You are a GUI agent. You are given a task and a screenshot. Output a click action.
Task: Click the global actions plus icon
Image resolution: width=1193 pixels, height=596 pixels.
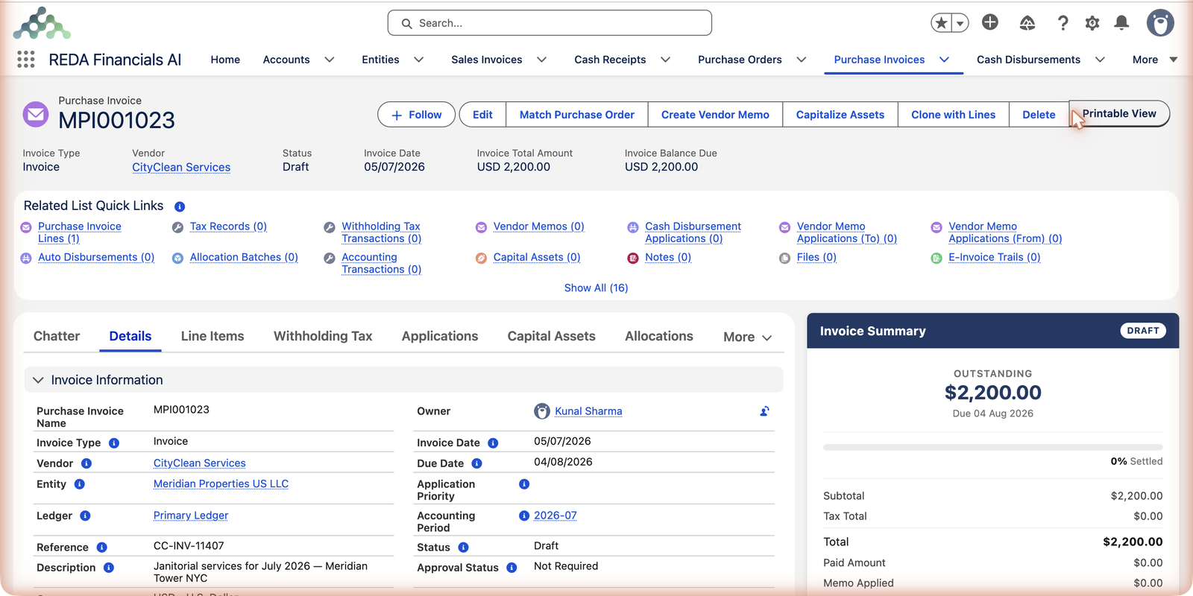990,22
